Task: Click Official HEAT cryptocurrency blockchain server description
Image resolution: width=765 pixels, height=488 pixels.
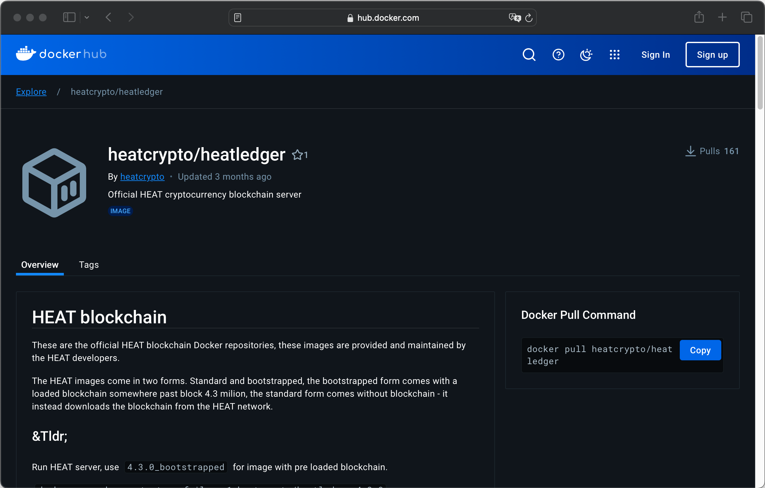Action: 205,194
